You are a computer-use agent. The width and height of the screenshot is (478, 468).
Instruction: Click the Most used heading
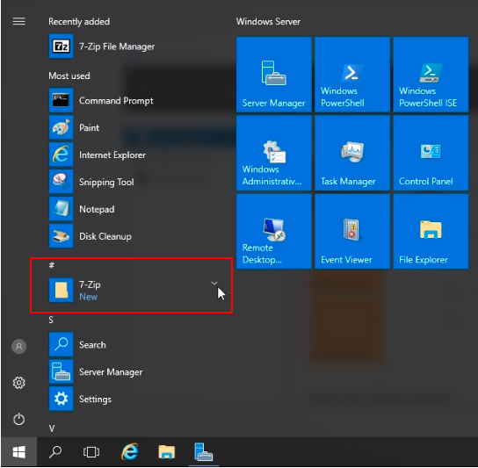point(69,76)
